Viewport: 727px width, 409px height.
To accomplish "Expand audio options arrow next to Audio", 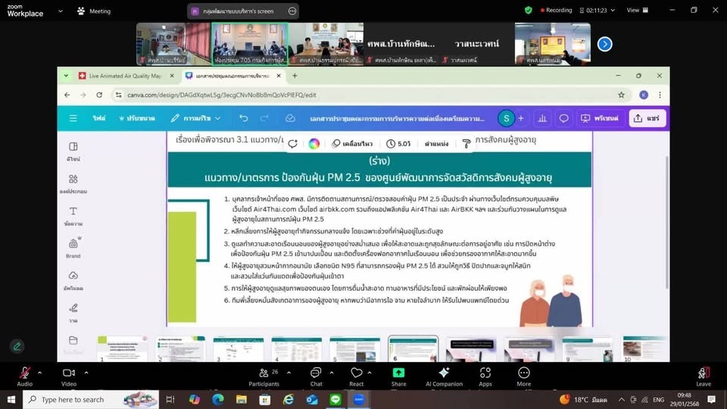I will [x=40, y=373].
